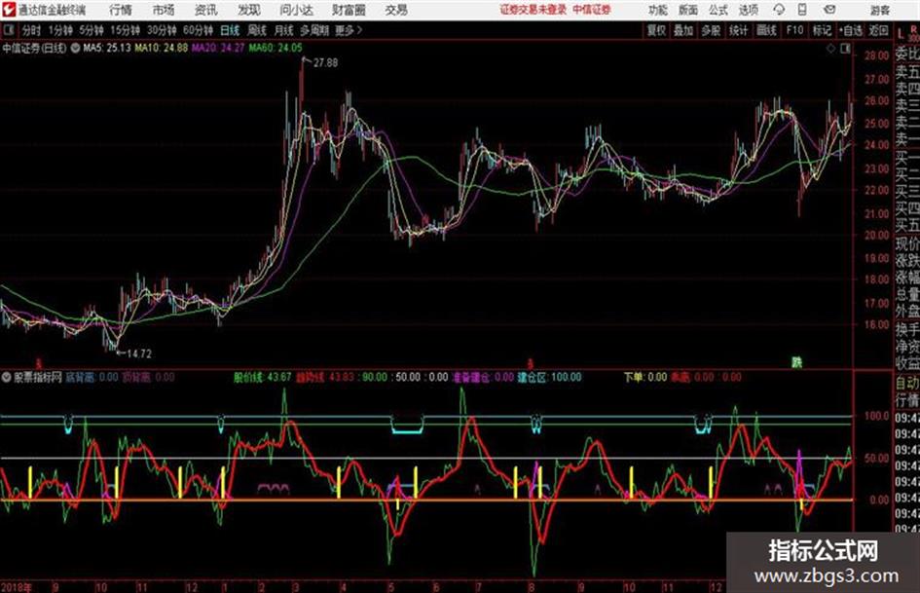This screenshot has height=593, width=920.
Task: Click the 27.88 high price marker
Action: click(325, 62)
